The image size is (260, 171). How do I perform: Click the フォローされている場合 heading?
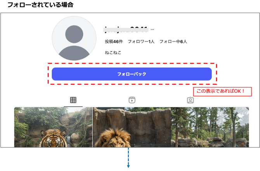(40, 5)
